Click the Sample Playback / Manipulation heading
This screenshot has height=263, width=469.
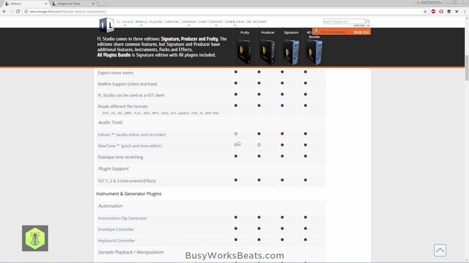[131, 252]
